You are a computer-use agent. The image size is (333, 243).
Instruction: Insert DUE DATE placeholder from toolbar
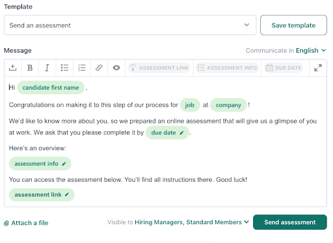284,68
